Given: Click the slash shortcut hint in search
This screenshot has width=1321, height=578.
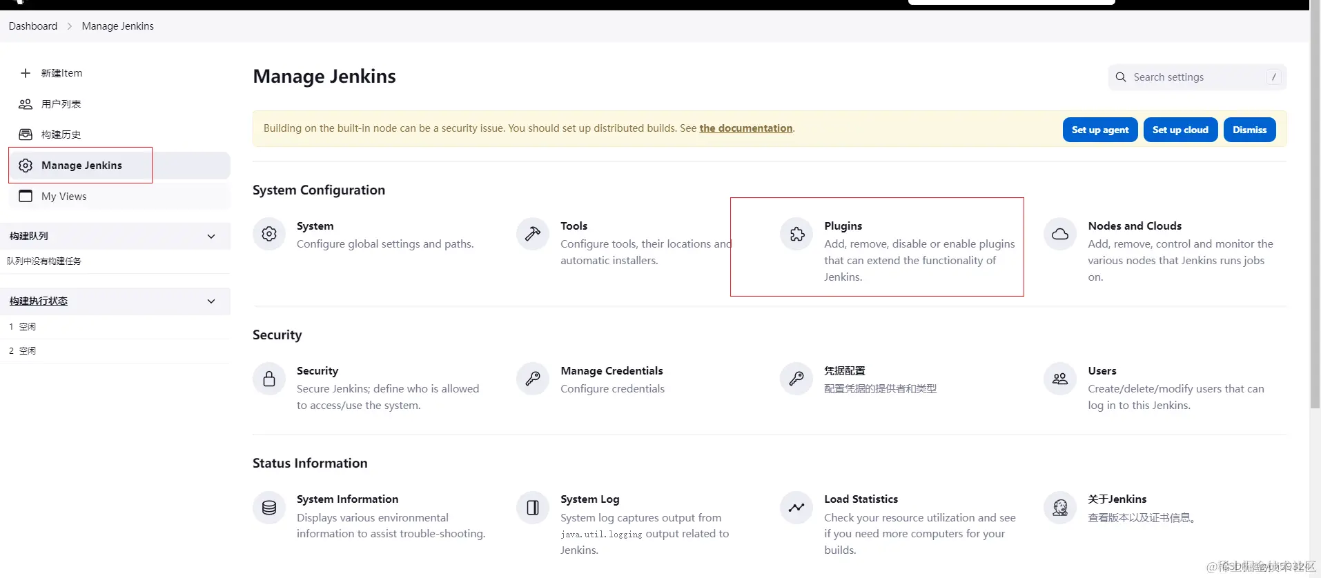Looking at the screenshot, I should tap(1274, 77).
